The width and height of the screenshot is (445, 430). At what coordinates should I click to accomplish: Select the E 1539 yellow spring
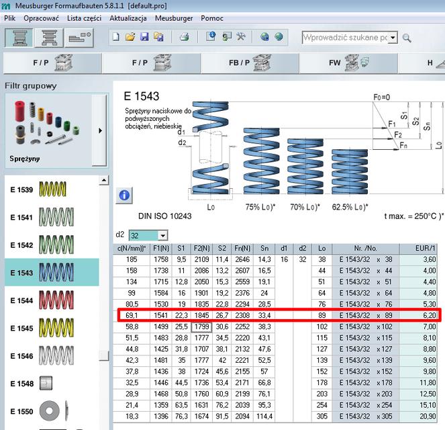[52, 189]
